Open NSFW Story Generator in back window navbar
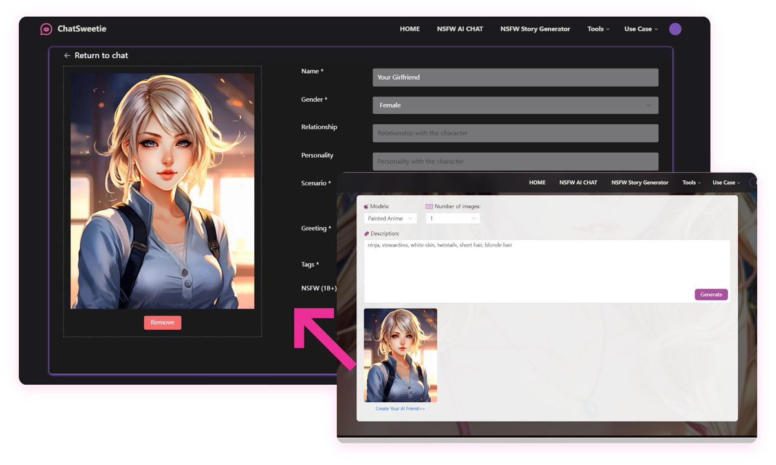The height and width of the screenshot is (465, 776). coord(535,29)
